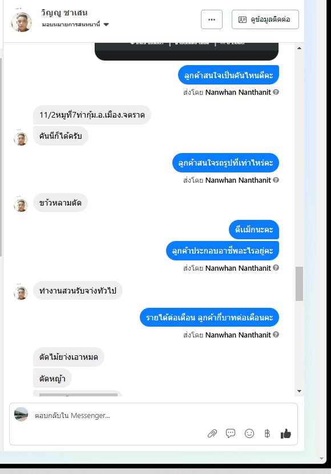The image size is (331, 474).
Task: Click sender avatar beside ข้าวหลามตัด message
Action: 21,205
